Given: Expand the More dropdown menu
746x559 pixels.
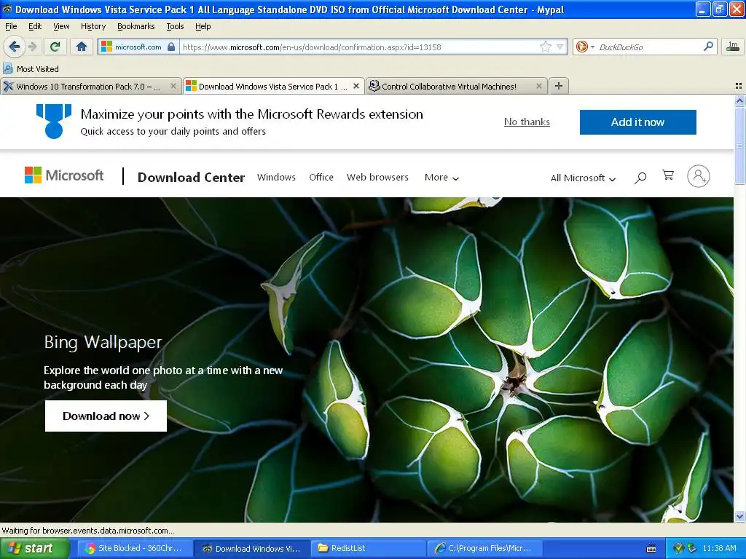Looking at the screenshot, I should point(441,178).
